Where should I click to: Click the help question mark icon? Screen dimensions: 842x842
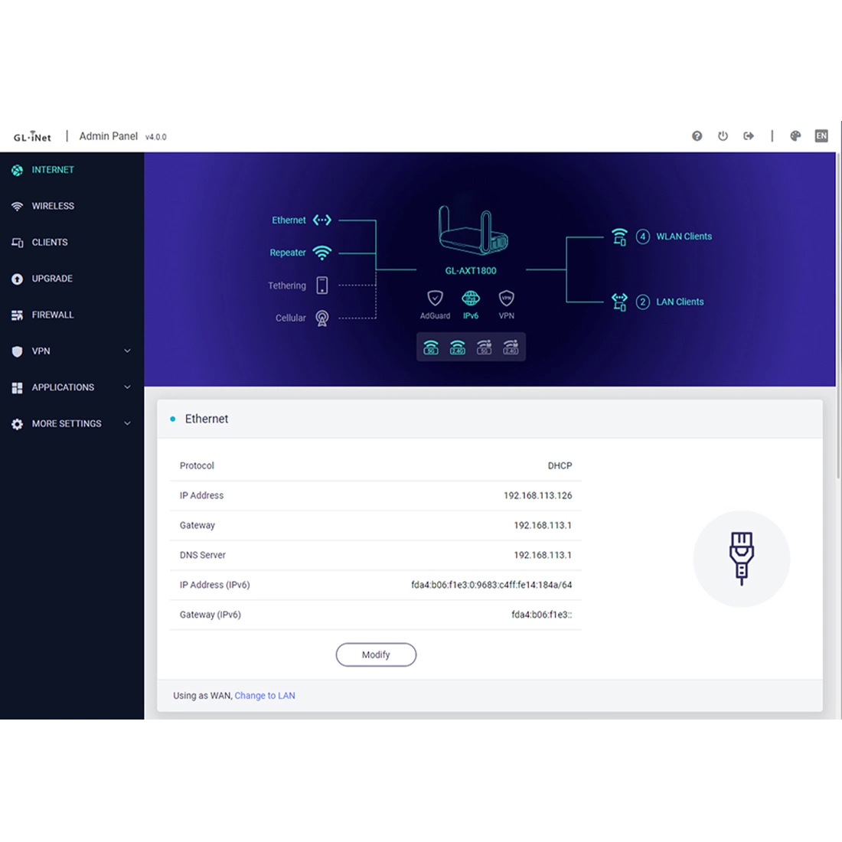[x=697, y=136]
